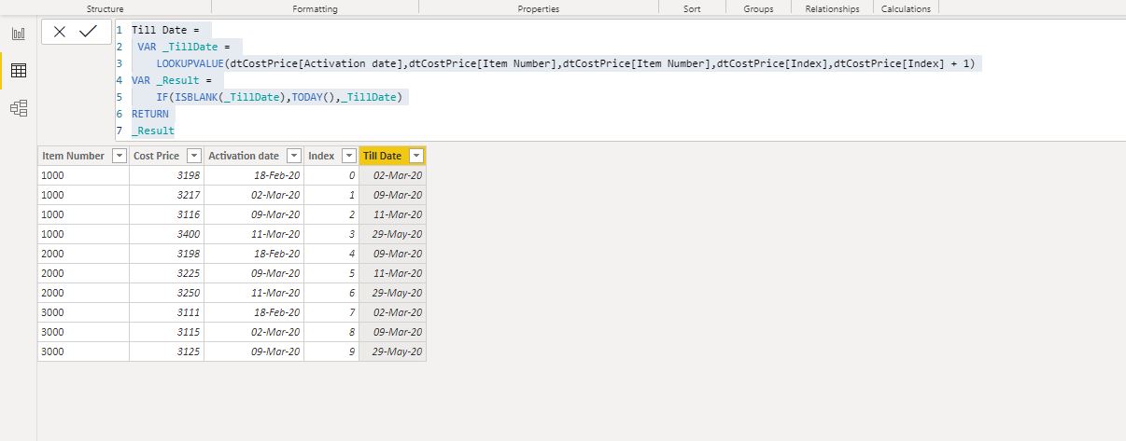1126x441 pixels.
Task: Select Till Date cell in Index 3 row
Action: click(x=393, y=234)
